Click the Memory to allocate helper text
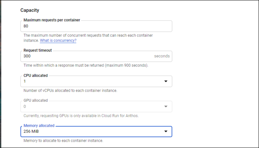The height and width of the screenshot is (148, 259). (x=63, y=141)
